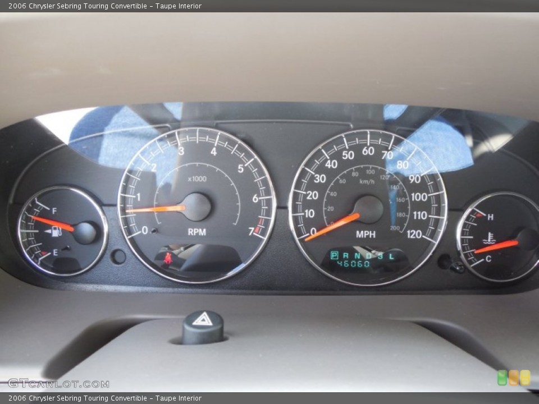Click the km/h label on speedometer
The height and width of the screenshot is (404, 539).
click(x=367, y=181)
